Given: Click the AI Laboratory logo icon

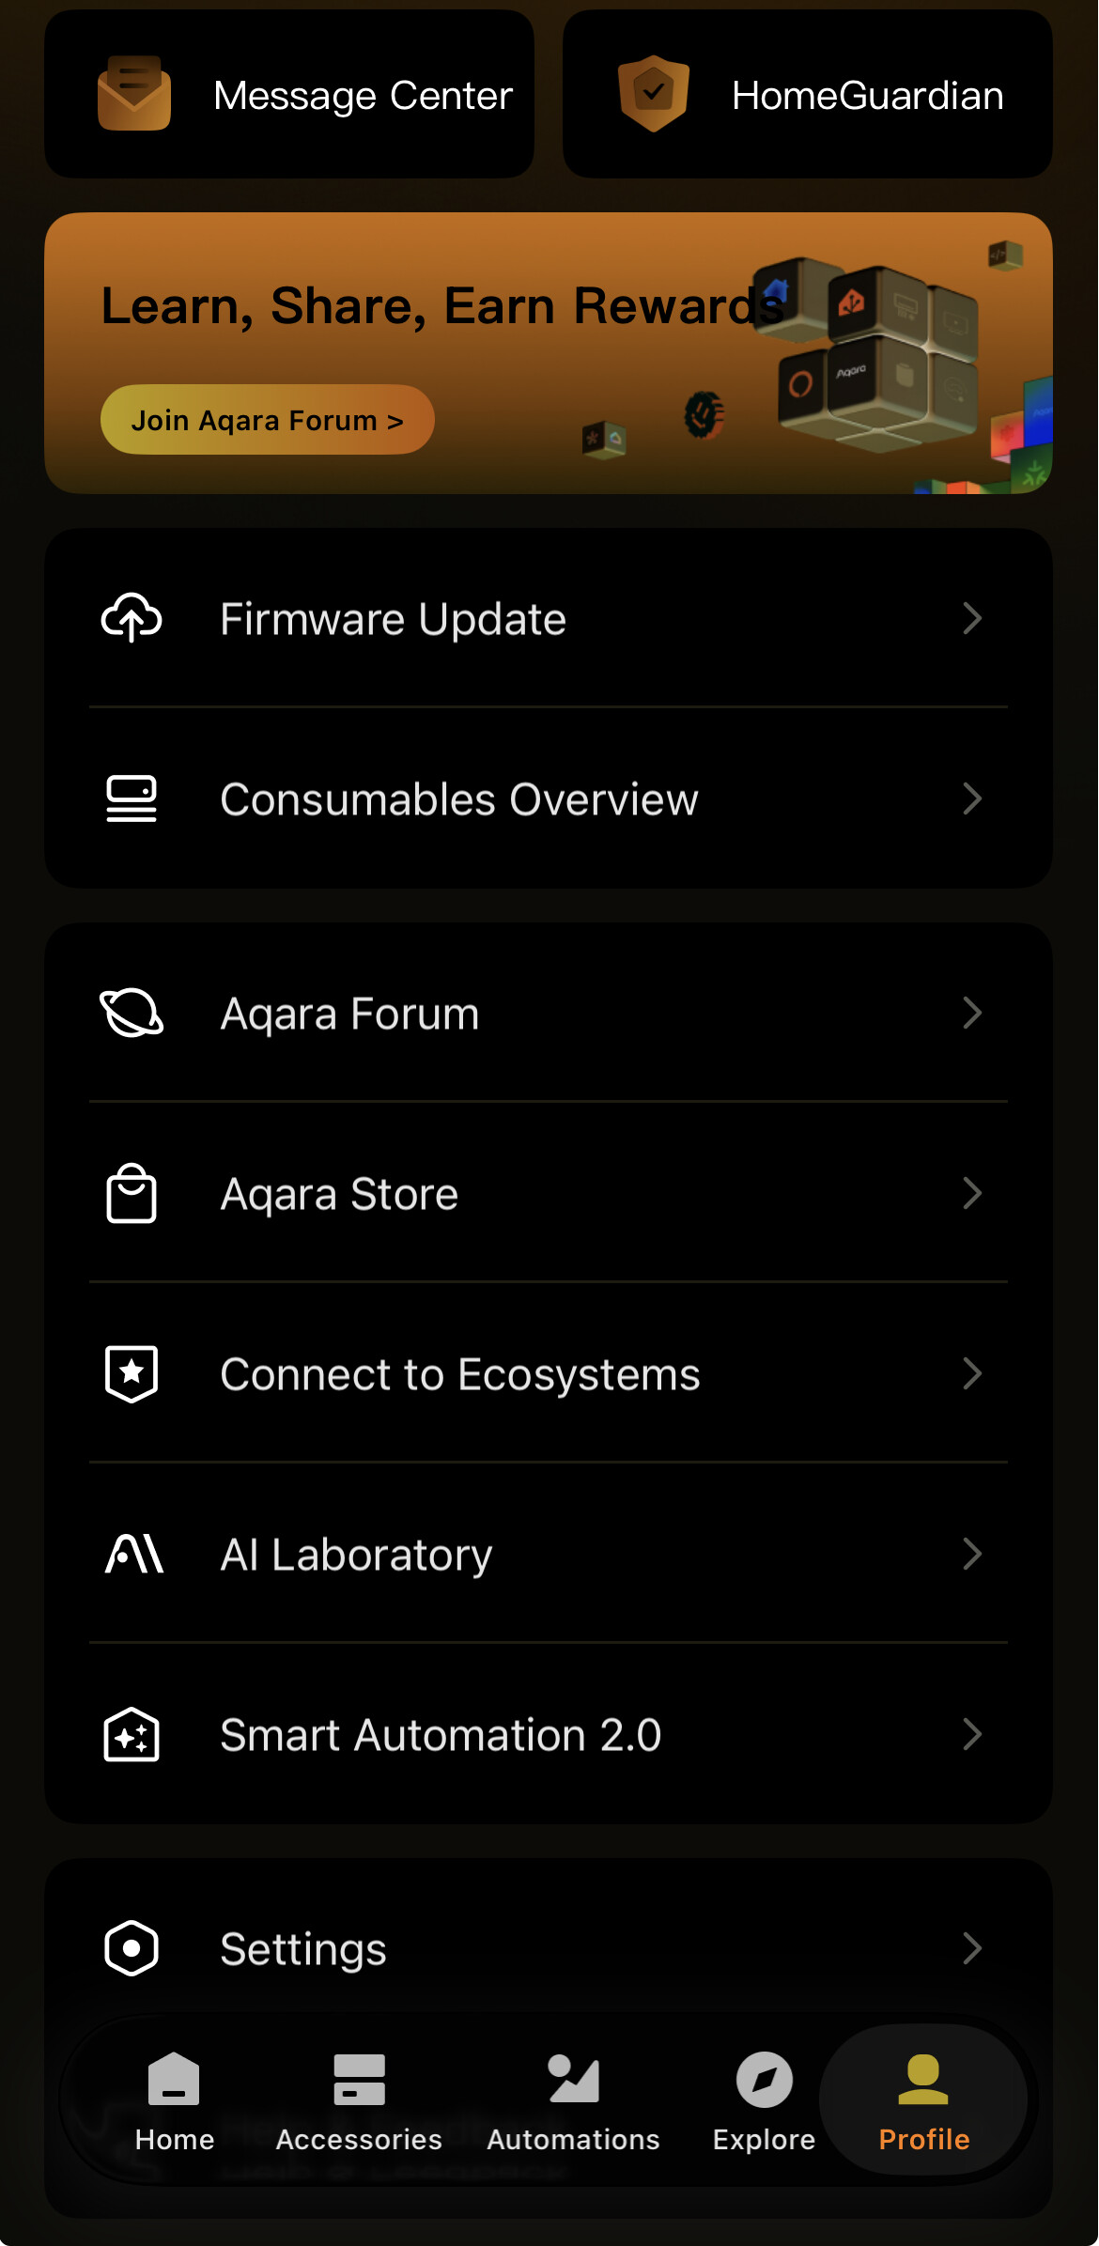Looking at the screenshot, I should pos(133,1554).
